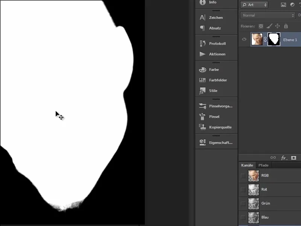301x226 pixels.
Task: Toggle visibility of RGB channel
Action: click(243, 176)
